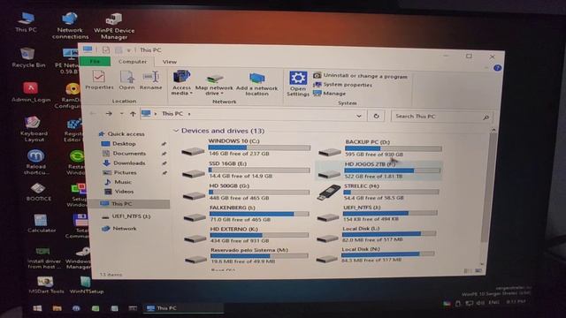Select Quick access in navigation pane
566x318 pixels.
[122, 133]
